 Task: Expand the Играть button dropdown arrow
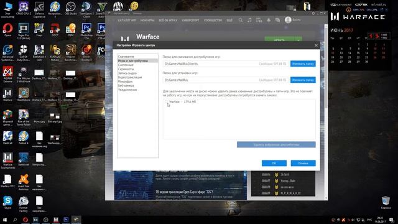298,40
